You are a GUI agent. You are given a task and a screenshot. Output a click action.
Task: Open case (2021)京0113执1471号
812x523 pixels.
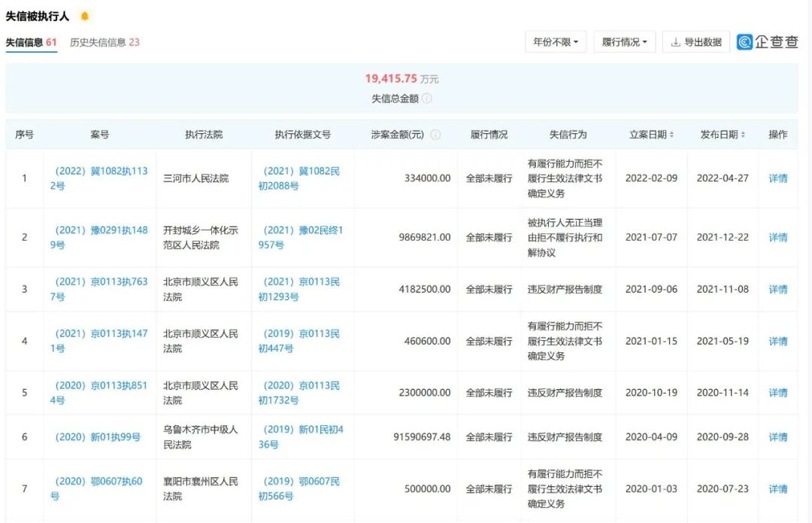point(99,341)
